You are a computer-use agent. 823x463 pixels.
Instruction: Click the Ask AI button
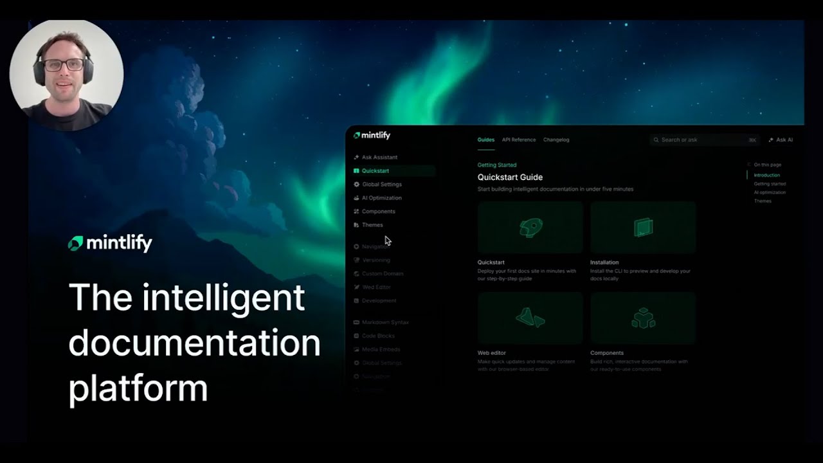click(781, 140)
